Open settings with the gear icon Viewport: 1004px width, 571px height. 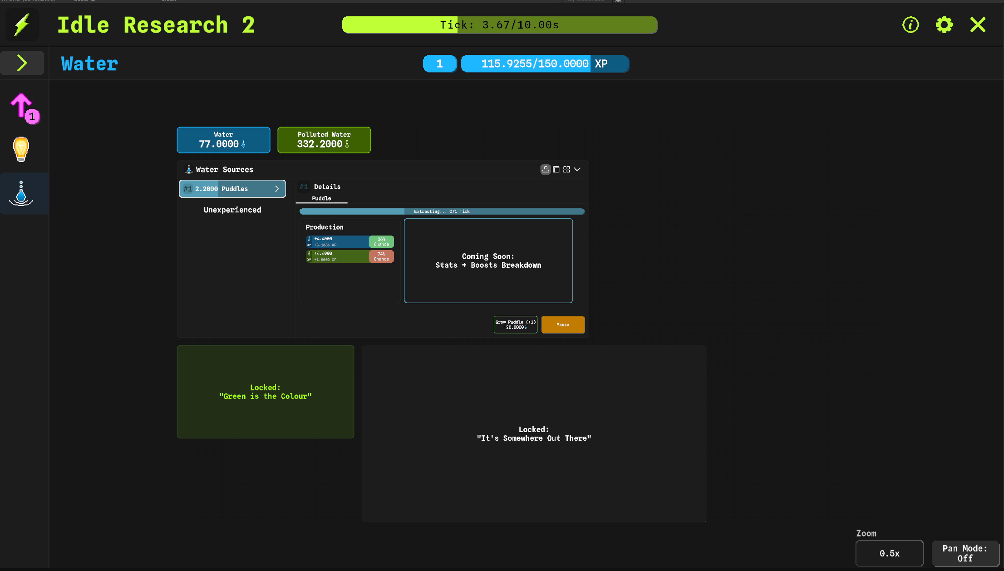[x=944, y=25]
